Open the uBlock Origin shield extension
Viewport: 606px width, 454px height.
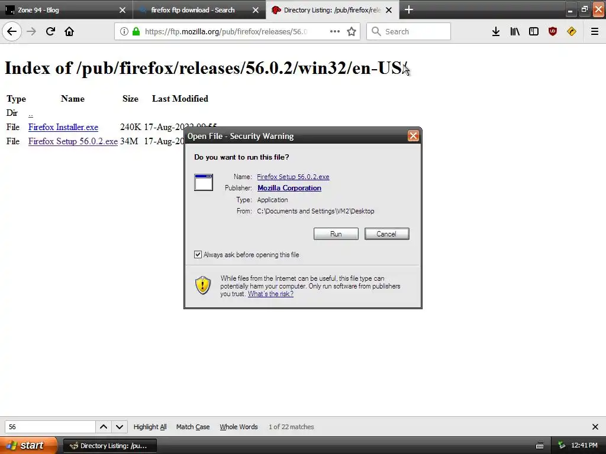[553, 31]
